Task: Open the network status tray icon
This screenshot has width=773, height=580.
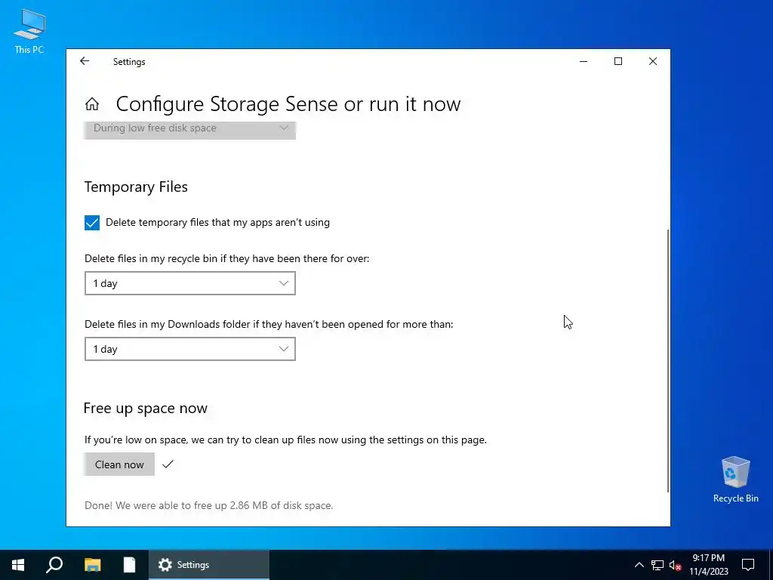Action: [x=658, y=565]
